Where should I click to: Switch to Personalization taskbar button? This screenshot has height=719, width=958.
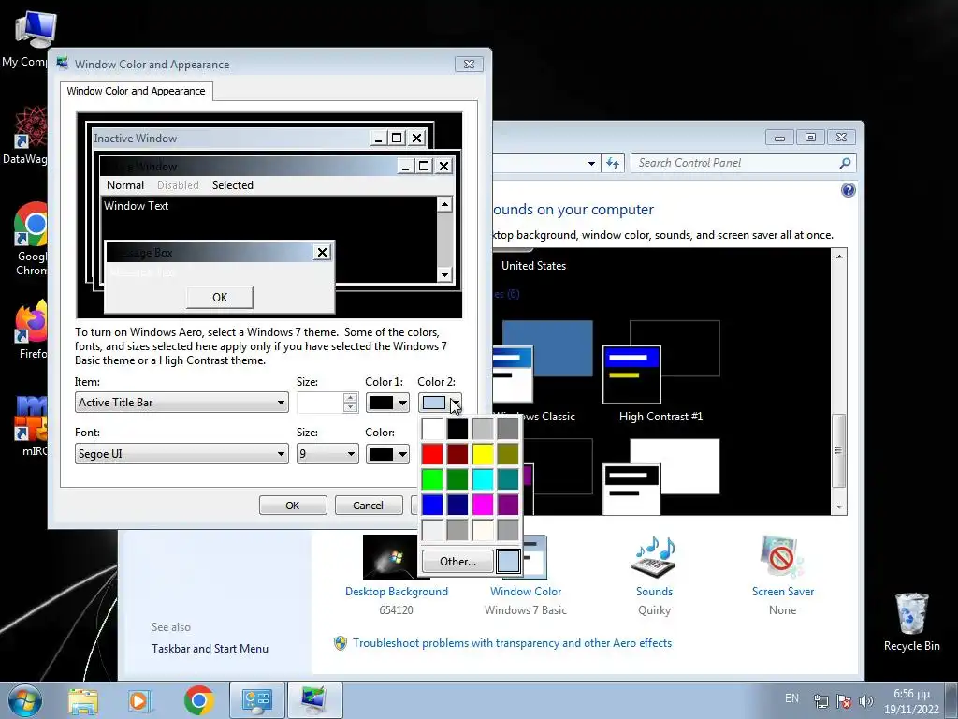314,700
